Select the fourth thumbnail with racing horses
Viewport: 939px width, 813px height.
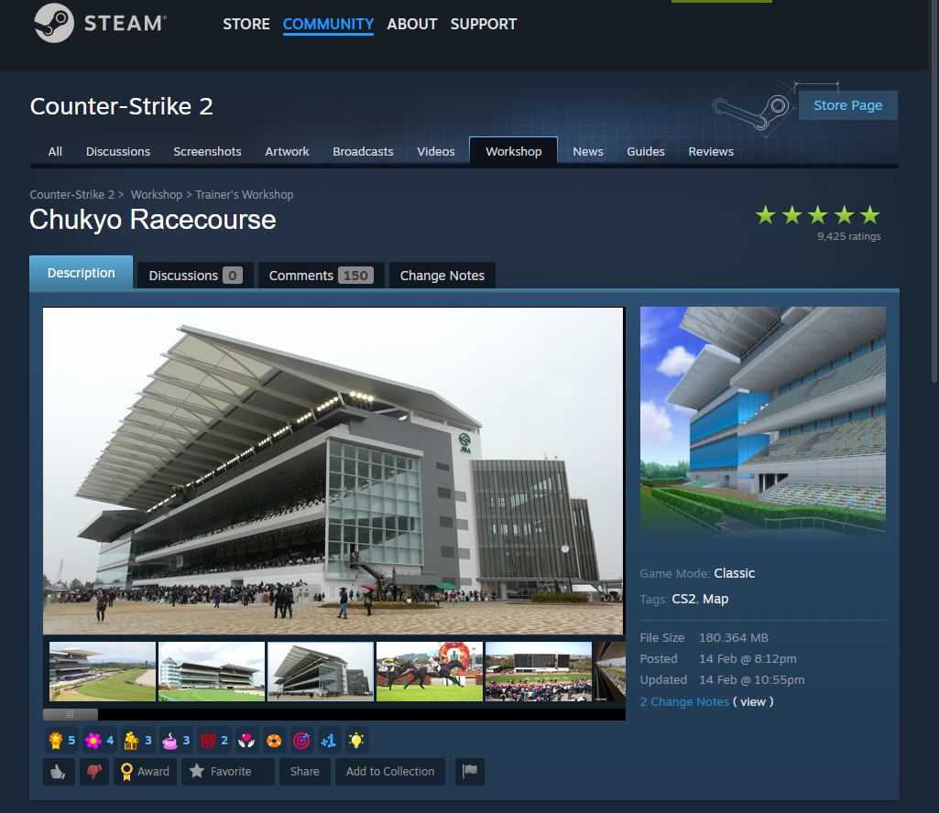click(430, 671)
